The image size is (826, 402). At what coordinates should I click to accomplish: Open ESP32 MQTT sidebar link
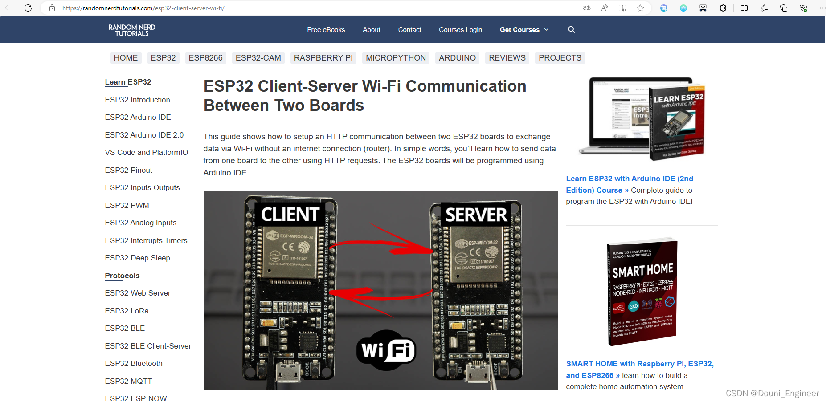[128, 381]
